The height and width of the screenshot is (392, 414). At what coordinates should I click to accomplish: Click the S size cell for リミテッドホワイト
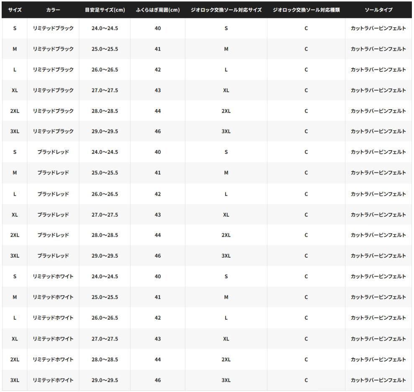point(15,277)
